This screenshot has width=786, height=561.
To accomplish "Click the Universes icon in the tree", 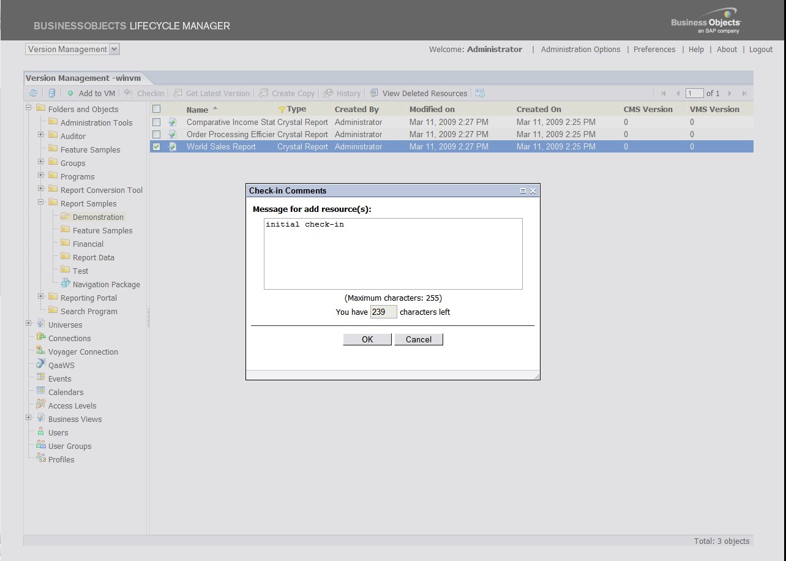I will [40, 324].
